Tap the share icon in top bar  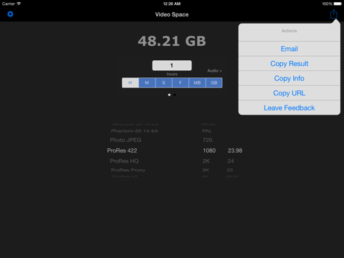click(x=333, y=14)
